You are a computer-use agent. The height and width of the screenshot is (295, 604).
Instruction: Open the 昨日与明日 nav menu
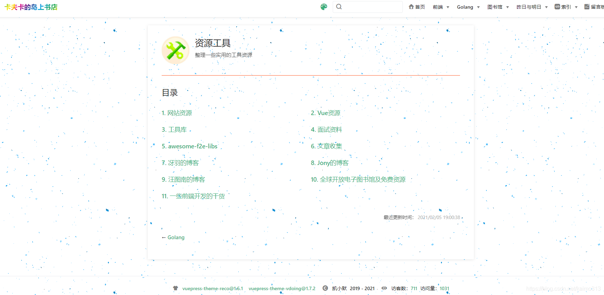(x=529, y=7)
